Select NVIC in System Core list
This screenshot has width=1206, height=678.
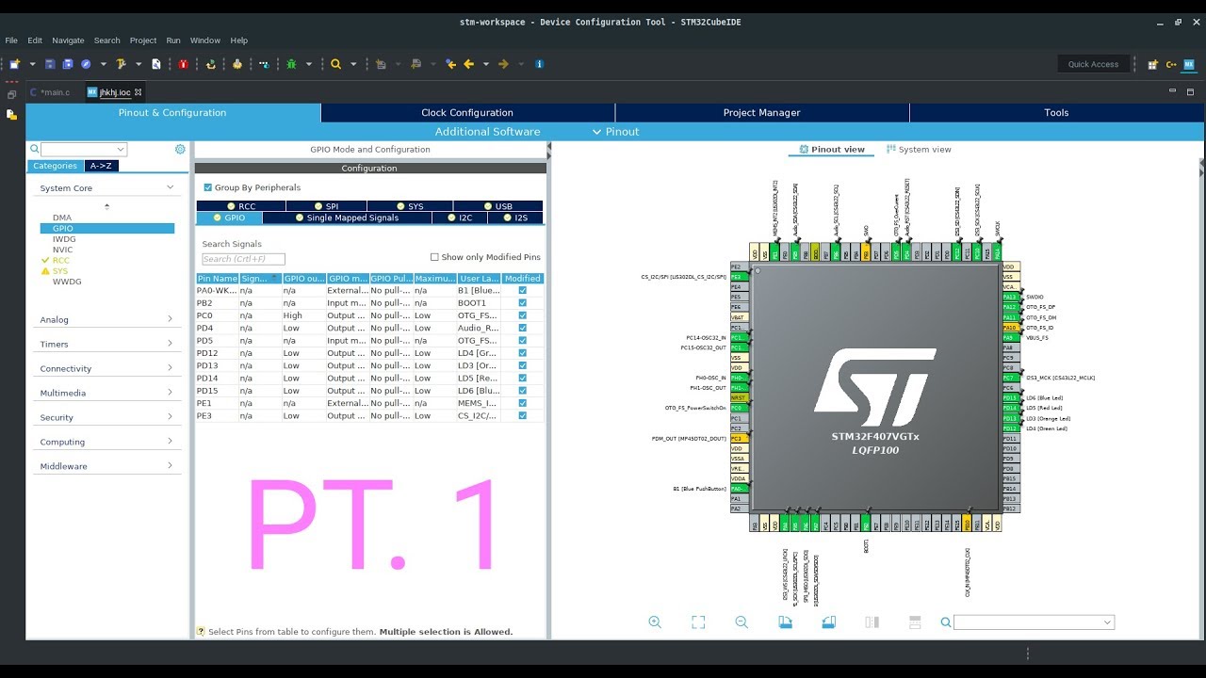pyautogui.click(x=63, y=250)
